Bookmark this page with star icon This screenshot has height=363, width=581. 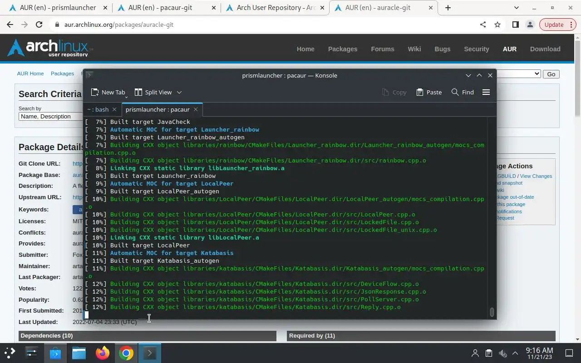click(x=497, y=25)
